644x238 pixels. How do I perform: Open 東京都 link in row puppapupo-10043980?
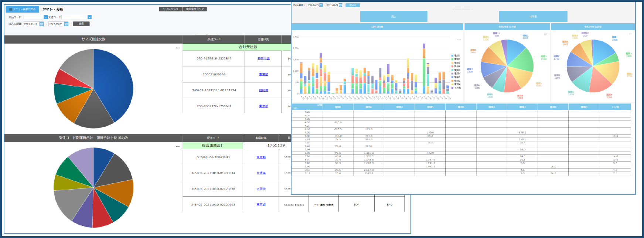261,157
